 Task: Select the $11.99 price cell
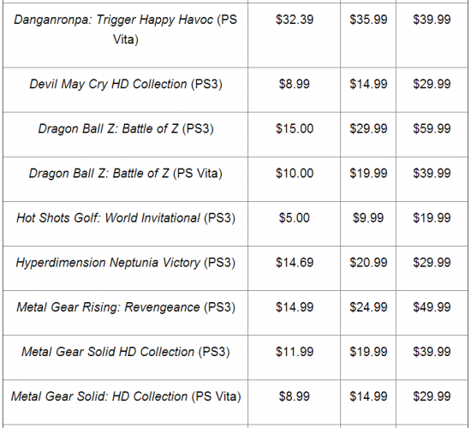(295, 352)
